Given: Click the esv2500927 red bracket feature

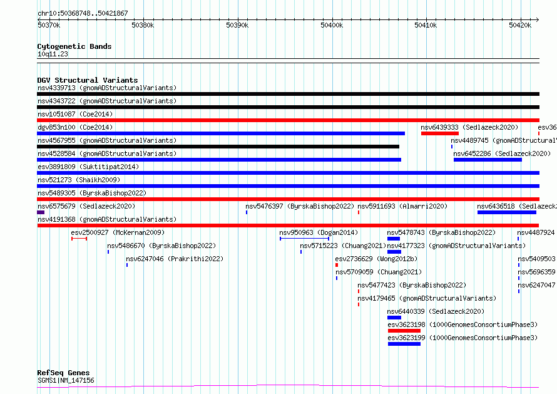Looking at the screenshot, I should (x=79, y=239).
